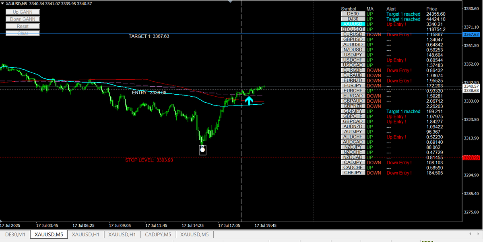
Task: Select the EURJPY symbol button
Action: click(353, 86)
